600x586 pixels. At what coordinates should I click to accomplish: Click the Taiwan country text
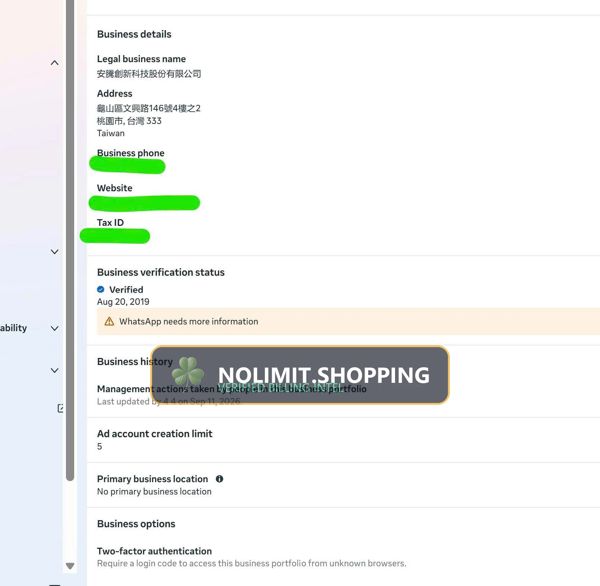click(111, 133)
